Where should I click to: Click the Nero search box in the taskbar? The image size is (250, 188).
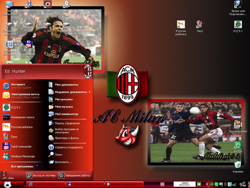tap(185, 184)
